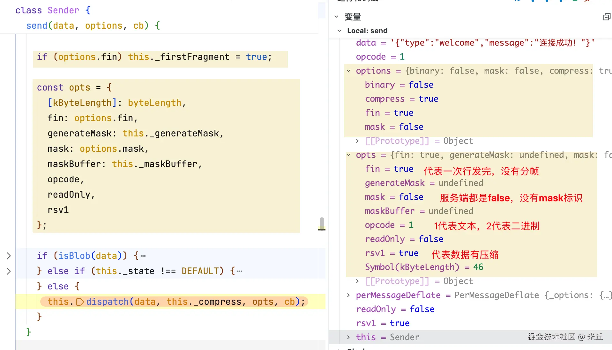Unfold the if (isBlob(data)) block gutter arrow
This screenshot has width=612, height=350.
tap(9, 256)
